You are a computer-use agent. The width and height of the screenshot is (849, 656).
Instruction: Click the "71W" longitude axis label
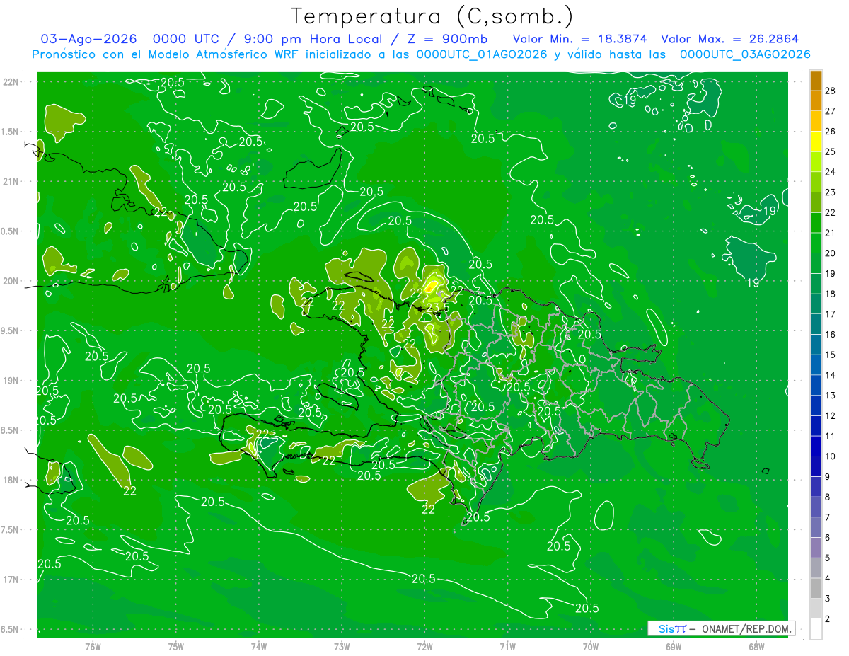click(507, 647)
